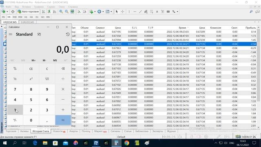Select the text A tool
The width and height of the screenshot is (261, 147).
pyautogui.click(x=157, y=11)
